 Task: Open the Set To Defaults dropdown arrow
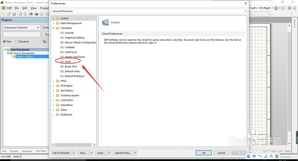click(74, 153)
